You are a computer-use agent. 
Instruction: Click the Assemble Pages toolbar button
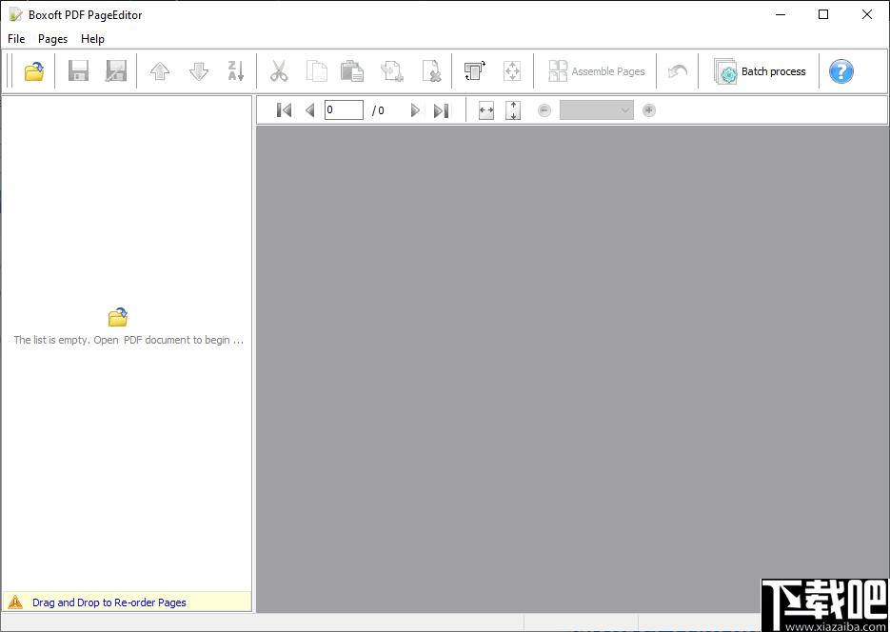[x=597, y=71]
